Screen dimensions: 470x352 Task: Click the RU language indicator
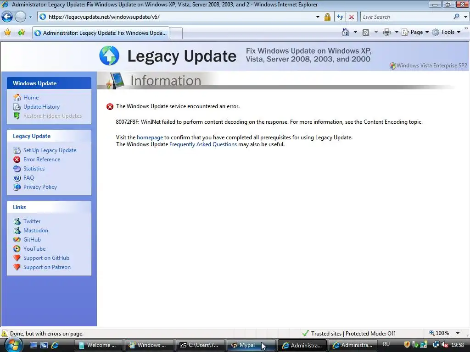pyautogui.click(x=386, y=345)
